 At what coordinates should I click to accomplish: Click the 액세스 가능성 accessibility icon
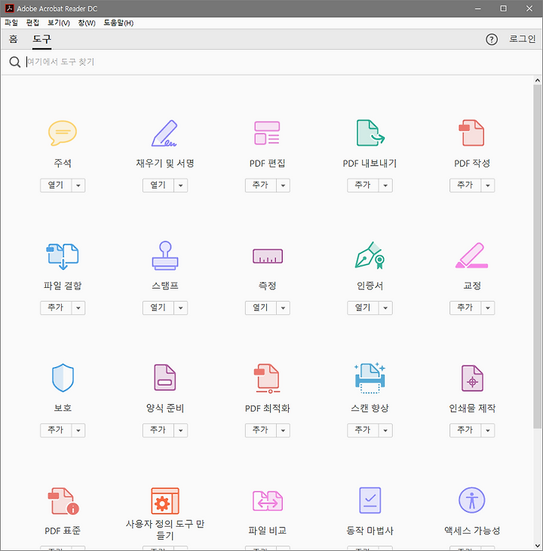pyautogui.click(x=472, y=500)
